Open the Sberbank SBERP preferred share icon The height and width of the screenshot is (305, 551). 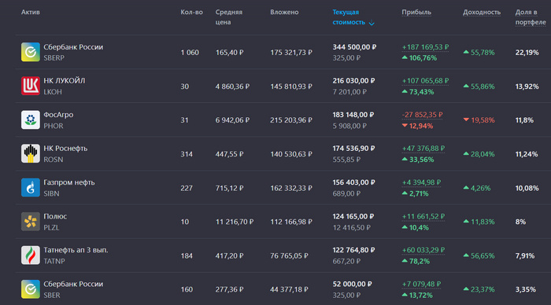[30, 52]
